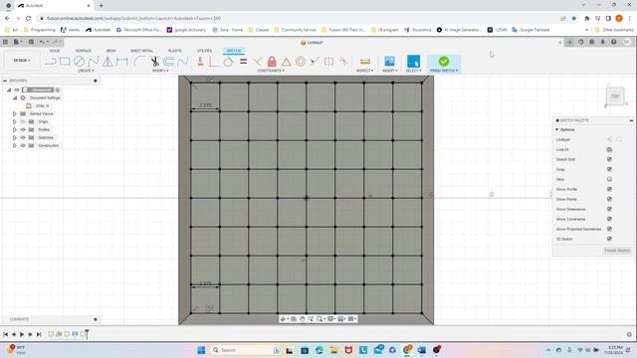Click the Undo arrow
637x358 pixels.
(42, 42)
